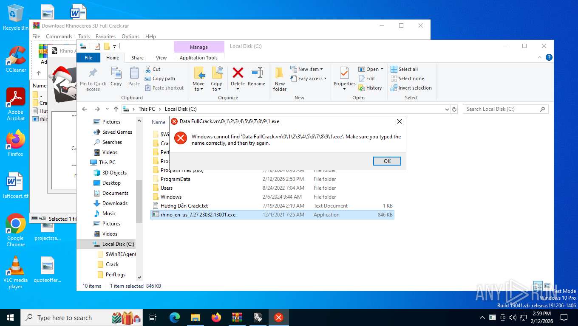Click the Cut scissors command
The width and height of the screenshot is (578, 326).
pos(153,69)
